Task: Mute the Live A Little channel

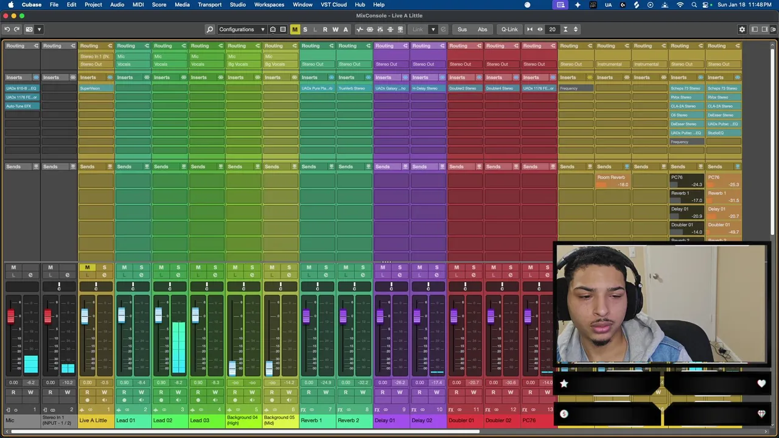Action: (x=87, y=268)
